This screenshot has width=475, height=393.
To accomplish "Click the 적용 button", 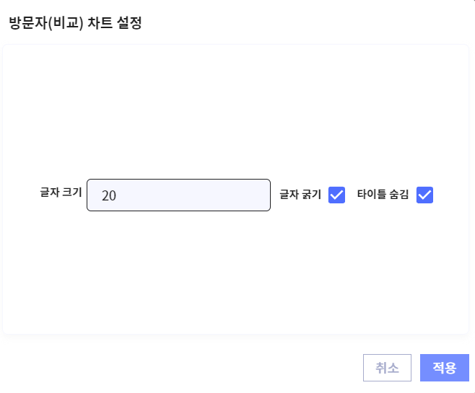I will point(445,367).
